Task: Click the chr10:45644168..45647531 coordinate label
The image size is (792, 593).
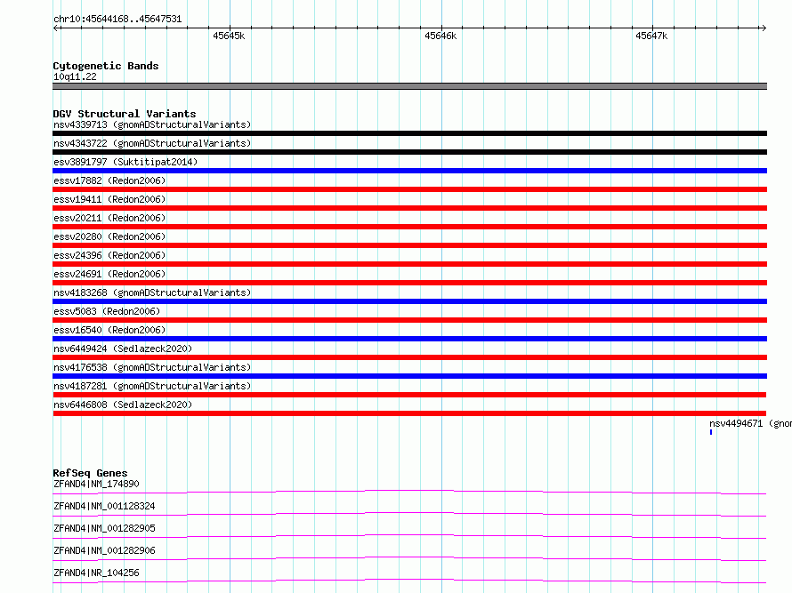Action: pos(117,19)
